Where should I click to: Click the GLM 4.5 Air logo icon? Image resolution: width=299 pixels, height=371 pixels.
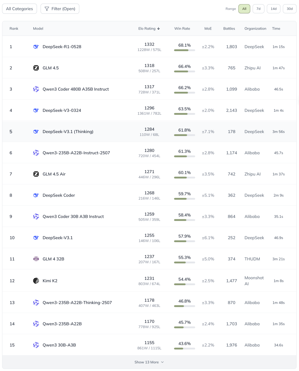pos(36,174)
